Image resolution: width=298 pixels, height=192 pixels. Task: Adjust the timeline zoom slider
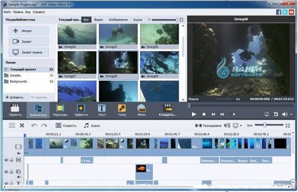click(265, 125)
